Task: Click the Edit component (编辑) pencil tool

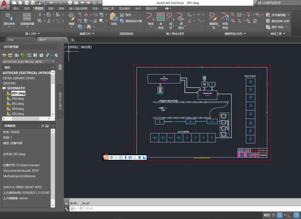Action: tap(71, 19)
